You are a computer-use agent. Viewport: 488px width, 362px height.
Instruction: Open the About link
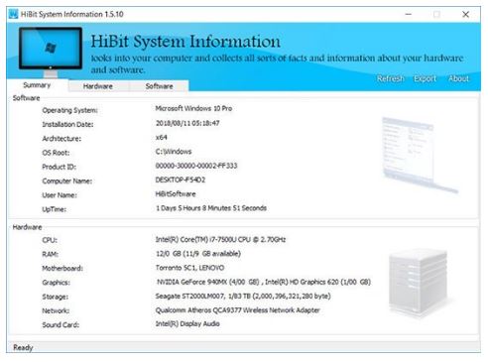pyautogui.click(x=458, y=78)
